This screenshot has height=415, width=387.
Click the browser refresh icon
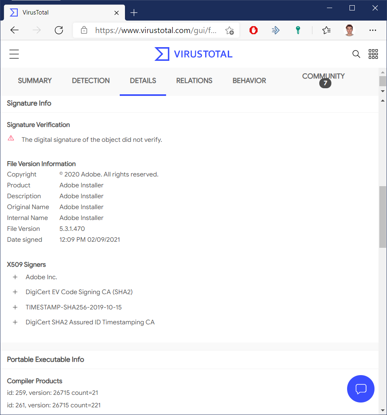coord(59,30)
